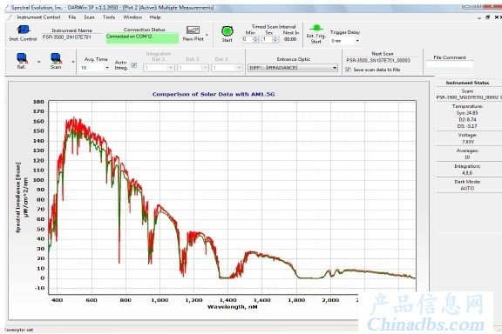Increase the Min interval stepper
This screenshot has height=334, width=502.
(255, 37)
